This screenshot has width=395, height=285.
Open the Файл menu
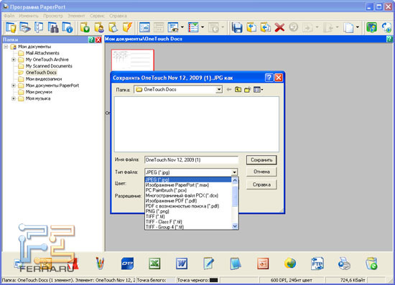point(9,16)
